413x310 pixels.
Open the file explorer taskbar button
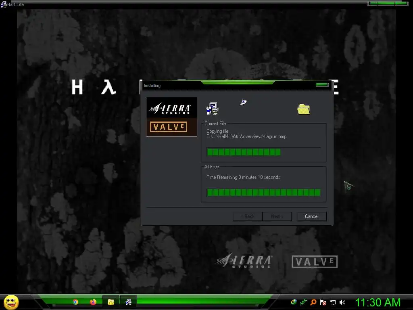click(111, 302)
